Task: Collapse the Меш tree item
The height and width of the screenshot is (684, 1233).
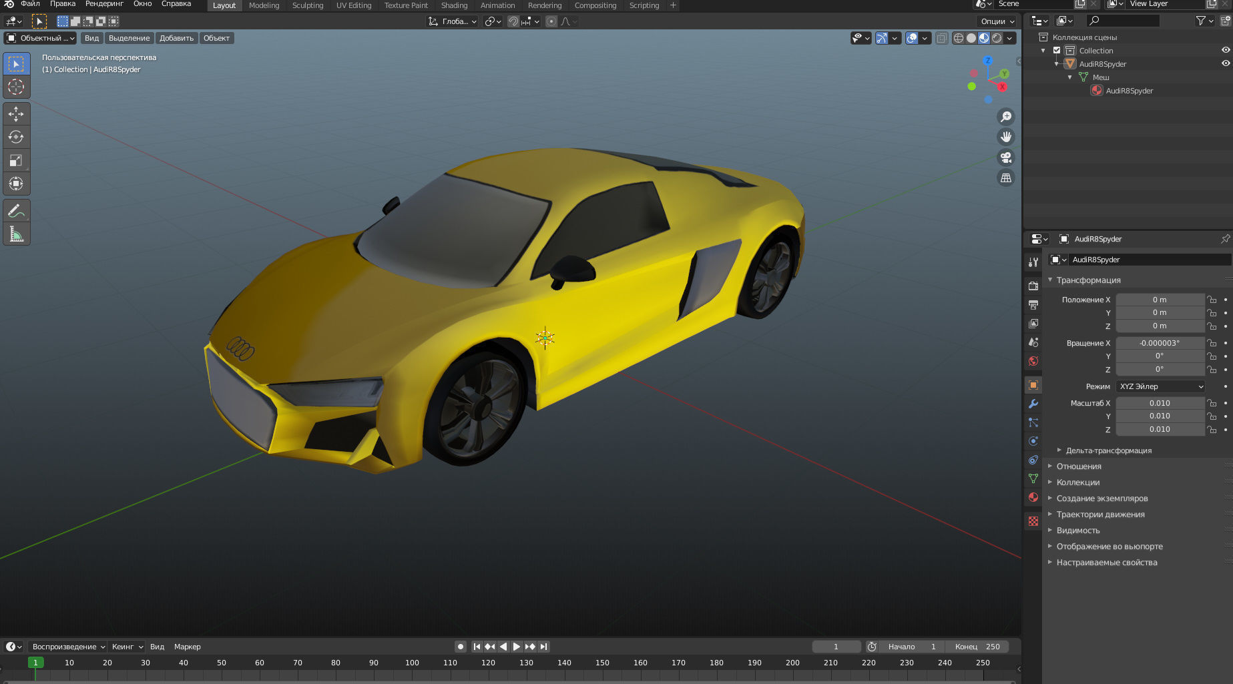Action: click(x=1070, y=77)
